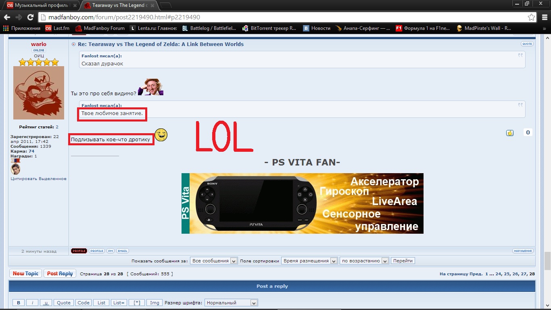Open the Last.fm bookmark
This screenshot has width=551, height=310.
pyautogui.click(x=57, y=28)
